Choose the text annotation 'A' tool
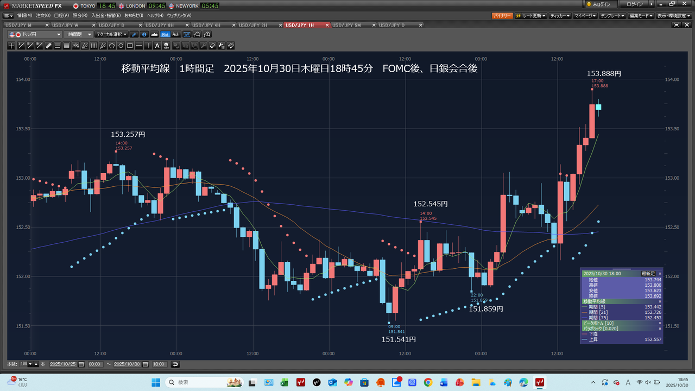This screenshot has height=391, width=695. (157, 46)
